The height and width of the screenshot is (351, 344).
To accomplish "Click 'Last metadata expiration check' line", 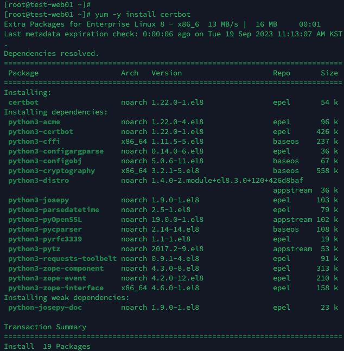I will coord(173,34).
